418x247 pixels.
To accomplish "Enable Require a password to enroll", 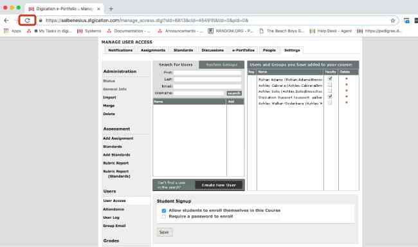I will click(164, 217).
